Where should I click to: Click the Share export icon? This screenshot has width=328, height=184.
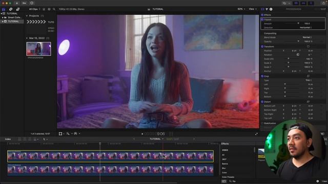(323, 3)
